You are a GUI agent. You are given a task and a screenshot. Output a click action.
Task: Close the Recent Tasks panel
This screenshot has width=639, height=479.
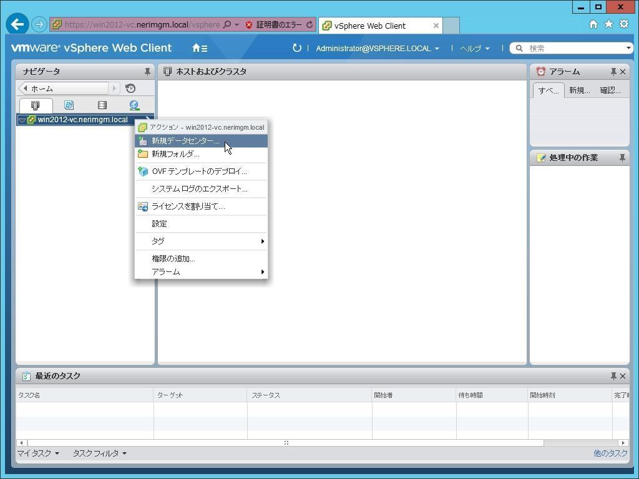click(x=623, y=376)
